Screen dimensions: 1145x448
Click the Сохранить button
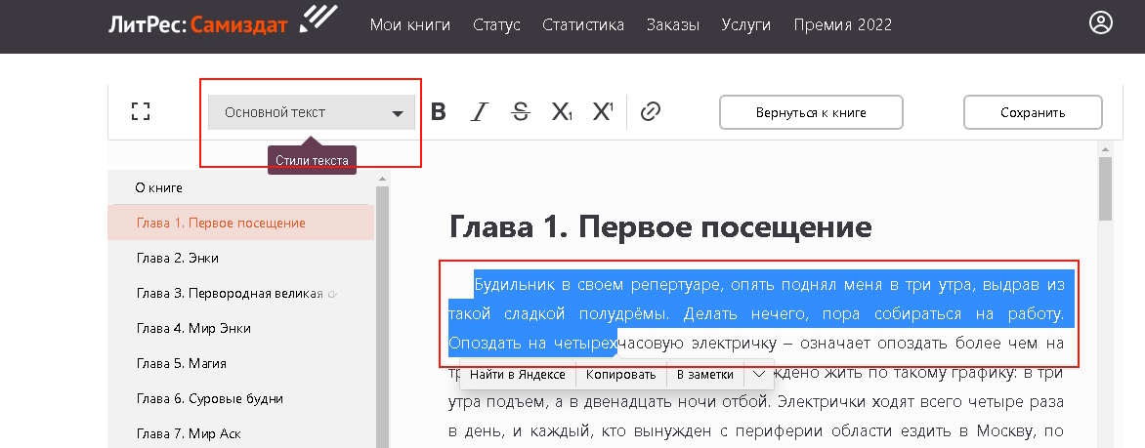point(1033,112)
